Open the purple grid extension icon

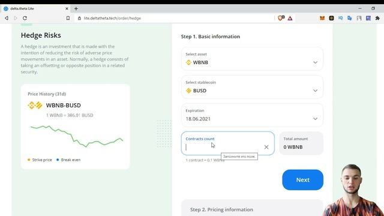[x=368, y=18]
